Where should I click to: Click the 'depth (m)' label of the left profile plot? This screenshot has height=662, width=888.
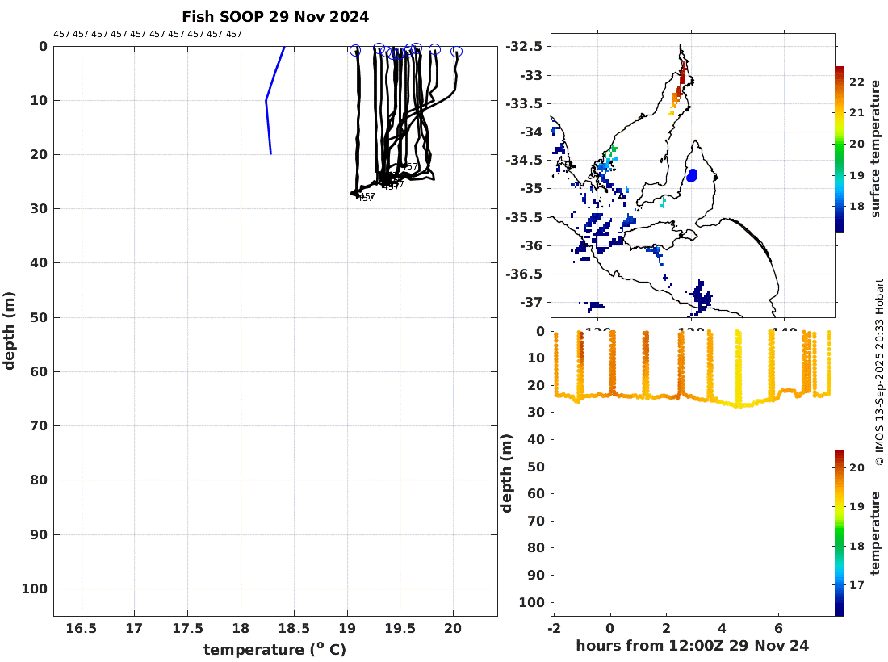click(x=9, y=331)
